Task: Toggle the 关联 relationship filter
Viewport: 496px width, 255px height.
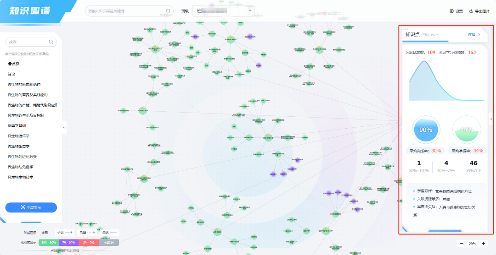Action: (109, 233)
